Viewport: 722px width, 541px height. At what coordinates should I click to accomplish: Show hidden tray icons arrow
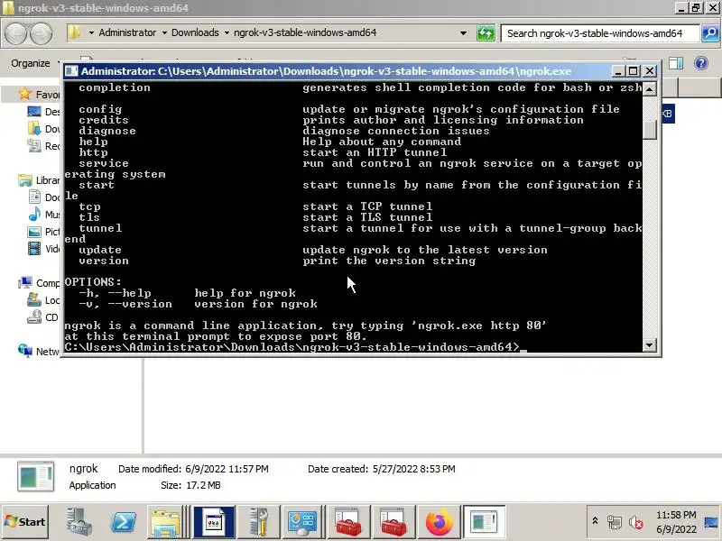(595, 521)
